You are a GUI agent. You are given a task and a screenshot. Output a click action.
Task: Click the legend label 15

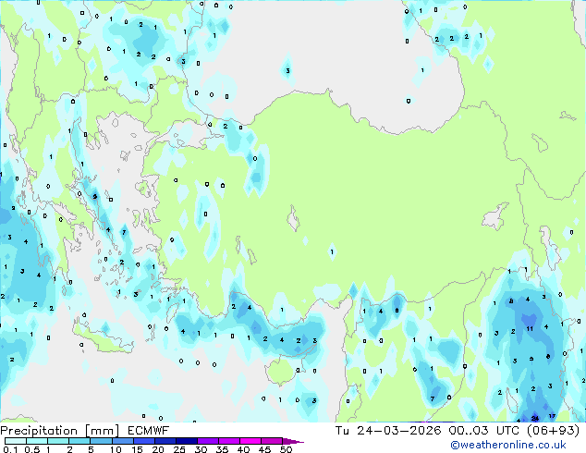click(x=137, y=449)
